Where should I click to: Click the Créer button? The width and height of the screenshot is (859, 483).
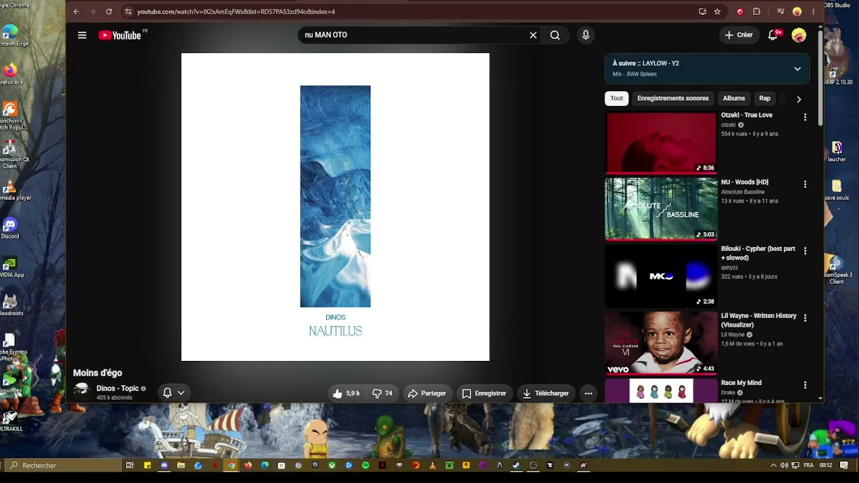739,35
